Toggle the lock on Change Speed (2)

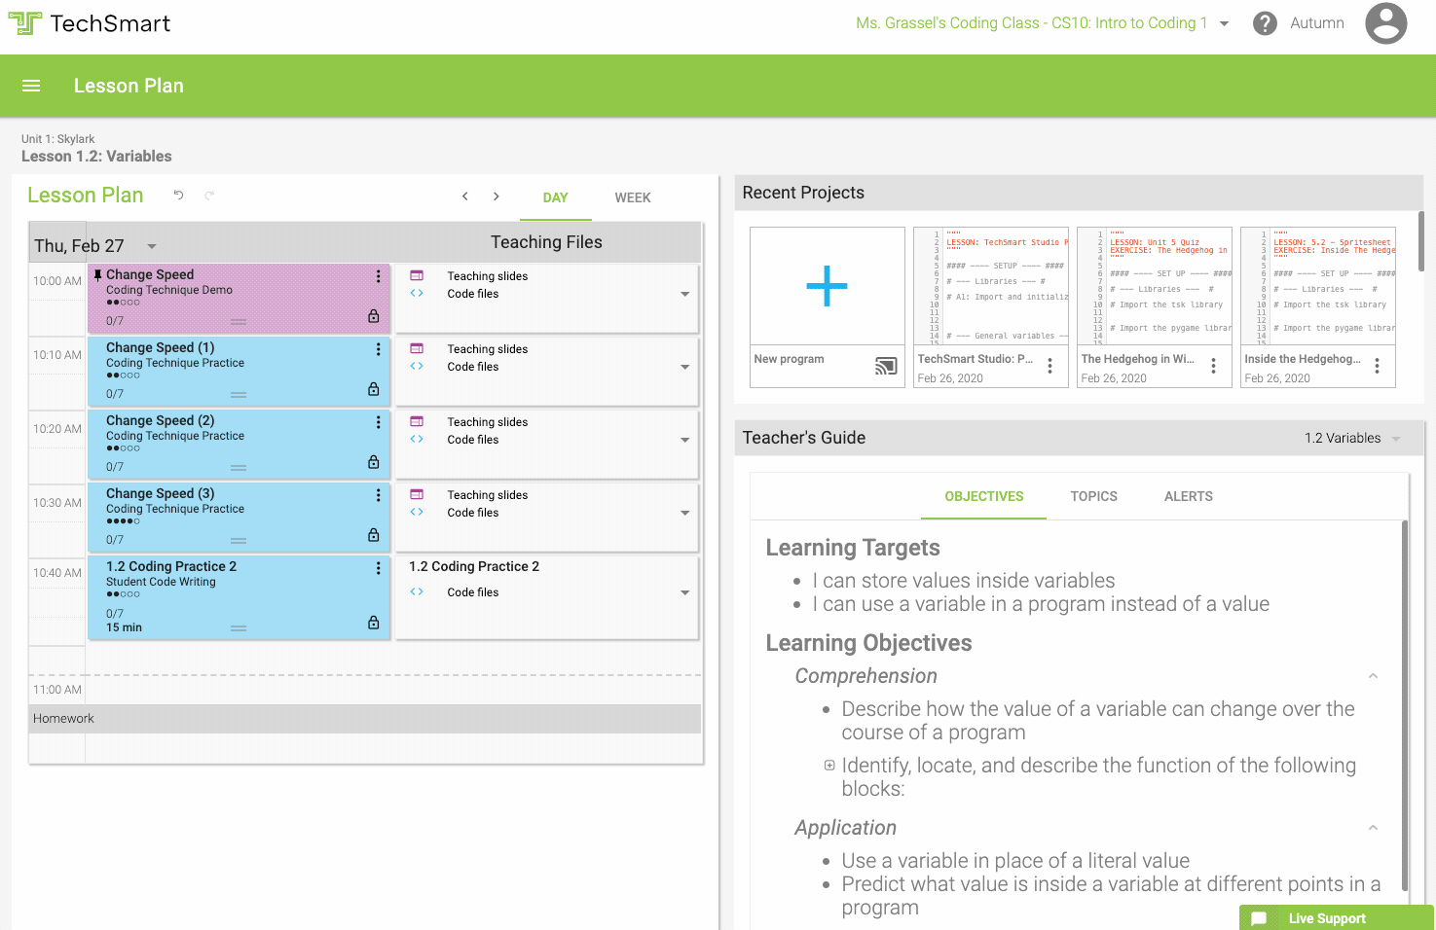pyautogui.click(x=373, y=462)
